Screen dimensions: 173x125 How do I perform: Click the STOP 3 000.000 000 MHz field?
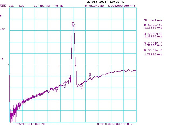[115, 124]
